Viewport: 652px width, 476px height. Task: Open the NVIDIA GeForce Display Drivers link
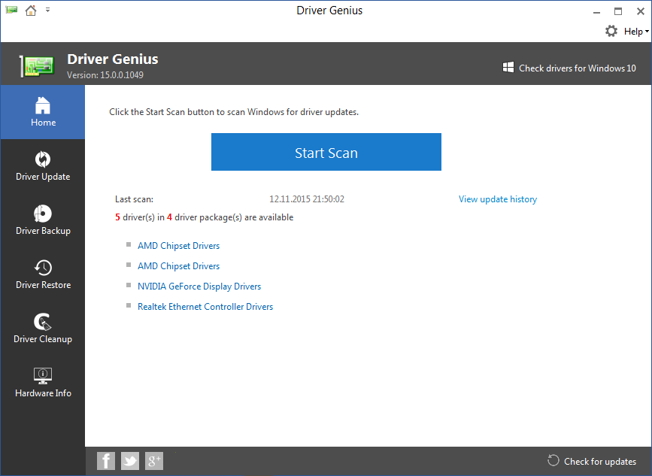tap(199, 287)
